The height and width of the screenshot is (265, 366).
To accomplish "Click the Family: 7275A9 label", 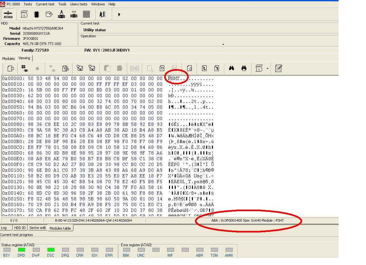I will pyautogui.click(x=35, y=50).
